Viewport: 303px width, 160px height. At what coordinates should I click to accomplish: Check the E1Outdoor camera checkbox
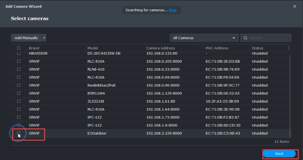pos(19,133)
